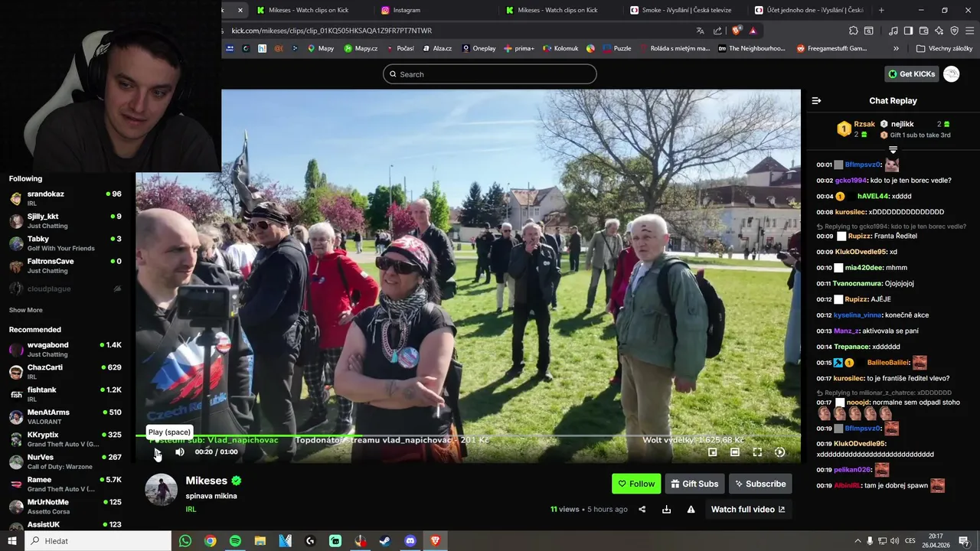Enable picture-in-picture mode in video player

point(712,452)
